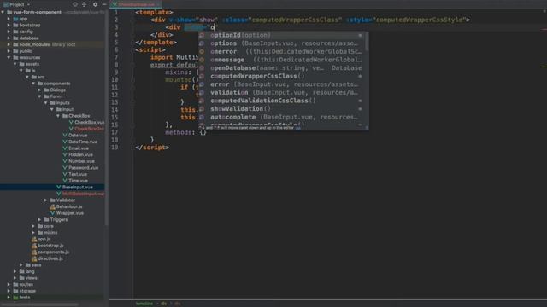The height and width of the screenshot is (307, 547).
Task: Expand the sass folder
Action: point(21,265)
